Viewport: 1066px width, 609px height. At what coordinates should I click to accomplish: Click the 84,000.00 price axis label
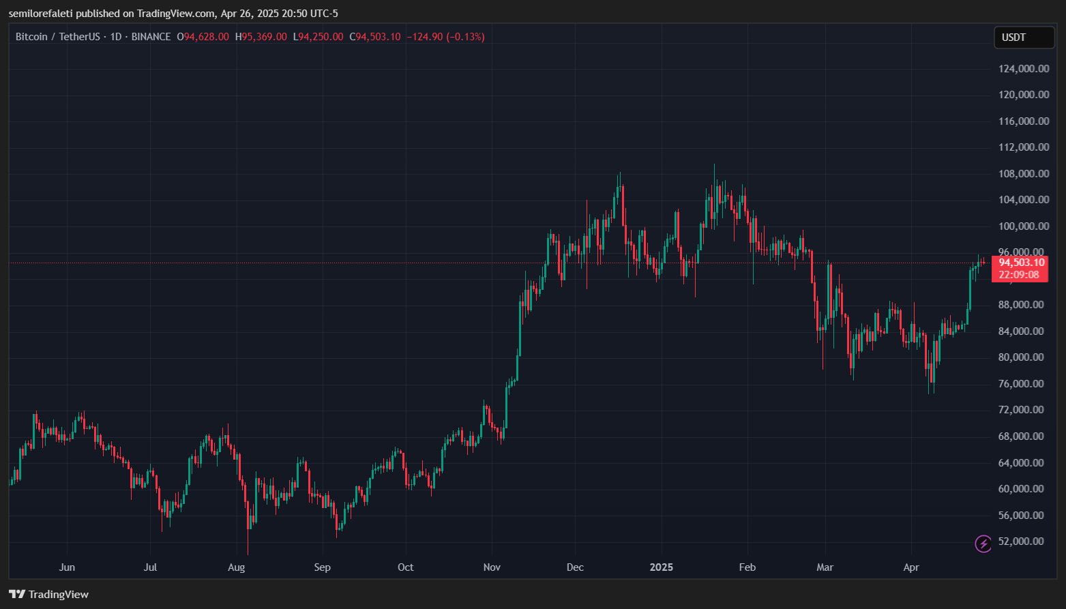(1021, 331)
